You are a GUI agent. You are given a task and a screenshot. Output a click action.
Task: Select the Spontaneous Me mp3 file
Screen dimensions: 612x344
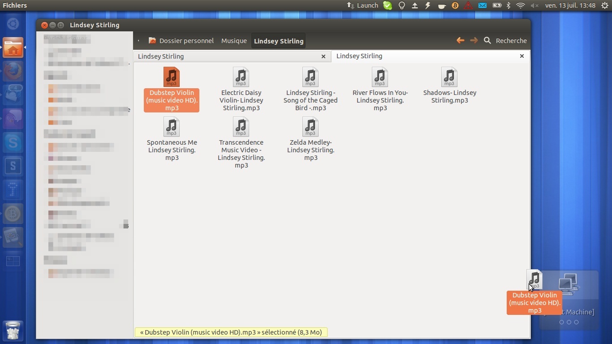tap(172, 138)
